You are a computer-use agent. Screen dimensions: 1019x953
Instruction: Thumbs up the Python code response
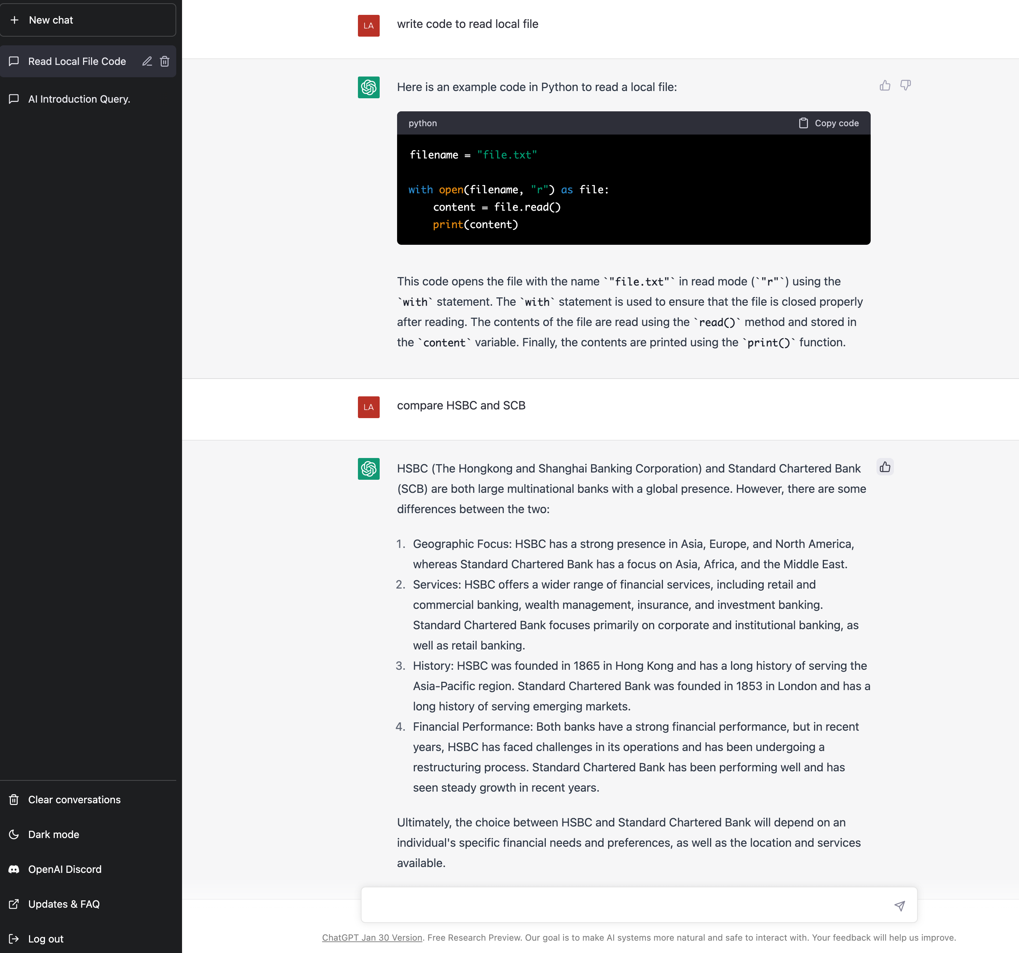[x=885, y=86]
